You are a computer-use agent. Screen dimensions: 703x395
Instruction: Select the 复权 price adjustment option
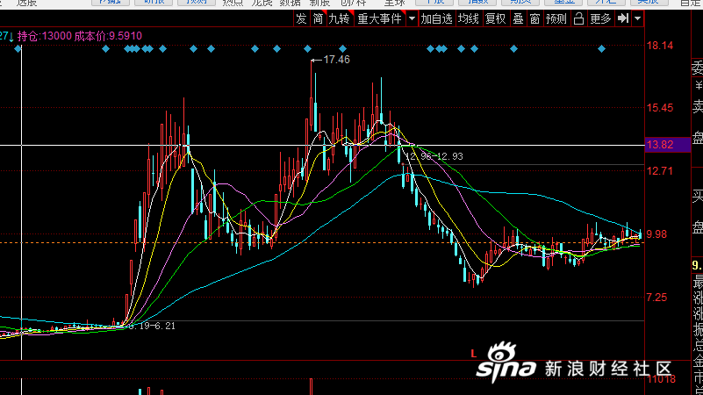coord(496,18)
